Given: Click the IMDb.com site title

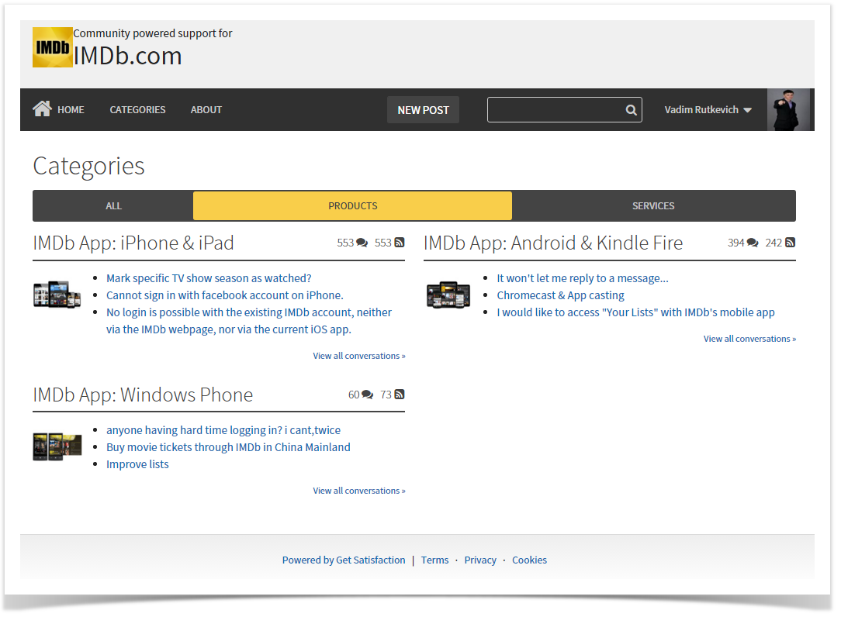Looking at the screenshot, I should 128,56.
